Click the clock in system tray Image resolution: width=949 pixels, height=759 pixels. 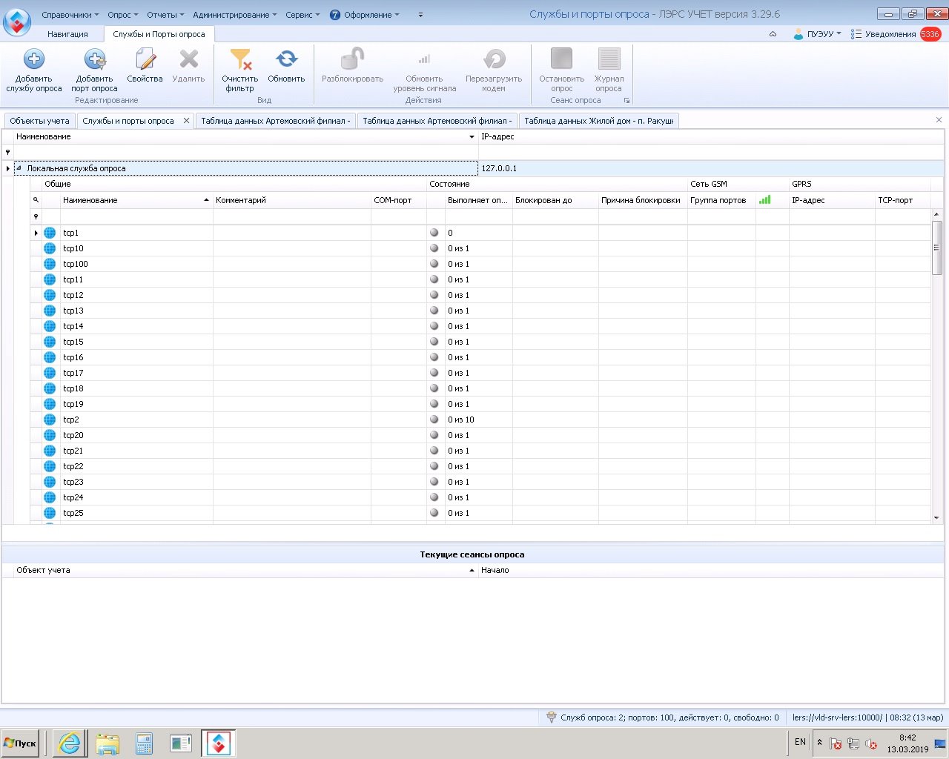[907, 743]
